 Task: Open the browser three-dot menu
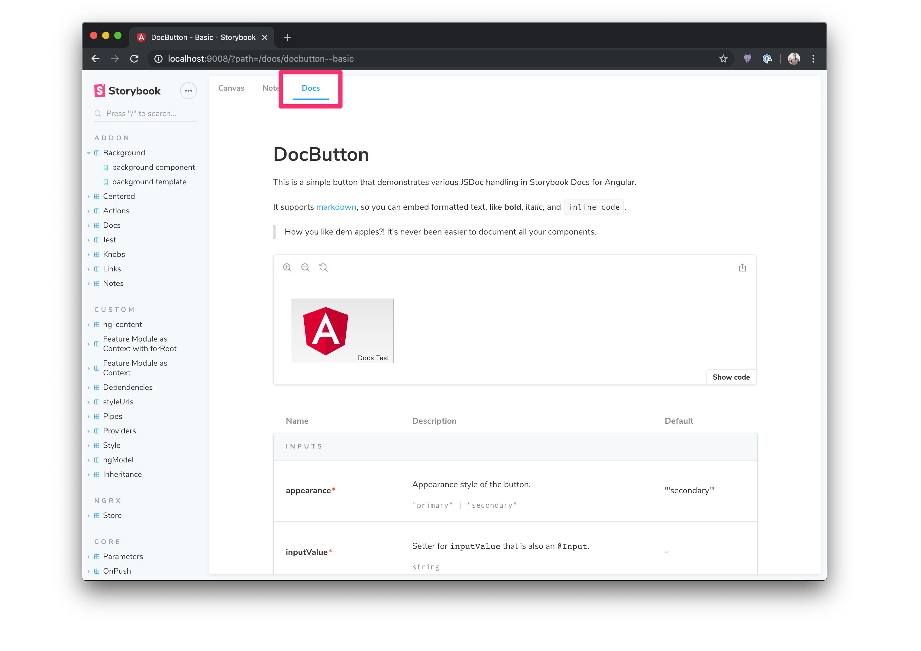pyautogui.click(x=813, y=59)
